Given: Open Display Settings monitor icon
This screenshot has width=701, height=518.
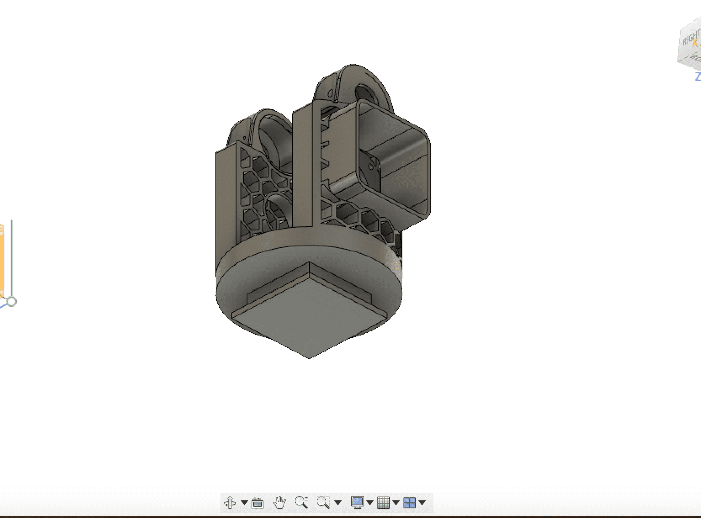Looking at the screenshot, I should pos(357,502).
